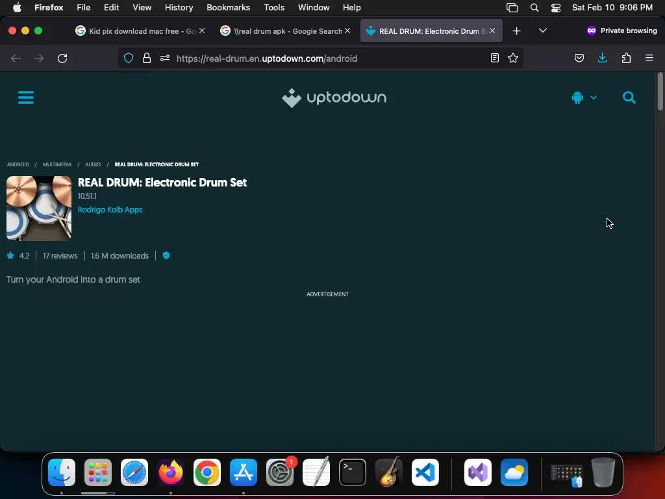
Task: Open the View menu
Action: click(x=142, y=8)
